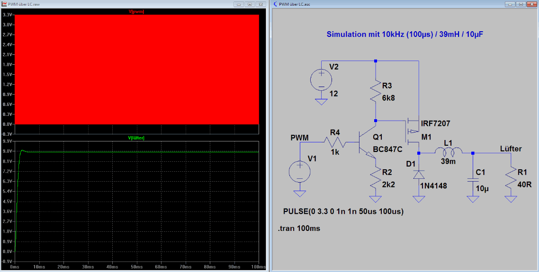
Task: Click the 3.3V label on the upper plot axis
Action: pyautogui.click(x=8, y=15)
